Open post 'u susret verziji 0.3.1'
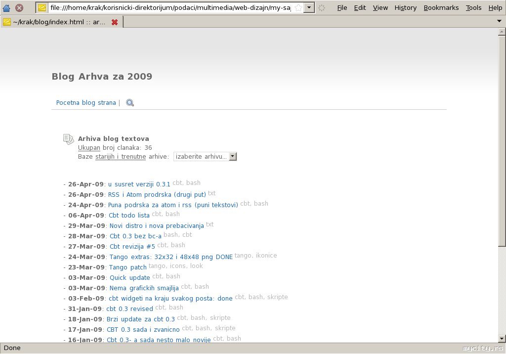The width and height of the screenshot is (506, 354). (x=139, y=184)
